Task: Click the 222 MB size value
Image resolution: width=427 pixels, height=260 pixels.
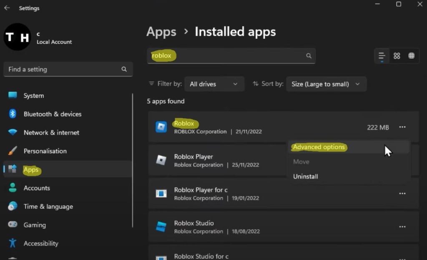Action: point(378,127)
